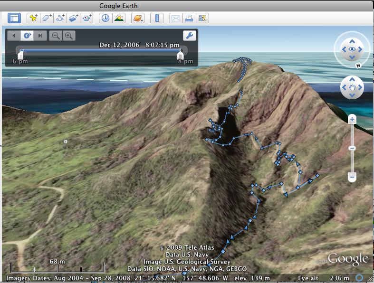Zoom in with the plus button
This screenshot has height=283, width=374.
pos(352,119)
